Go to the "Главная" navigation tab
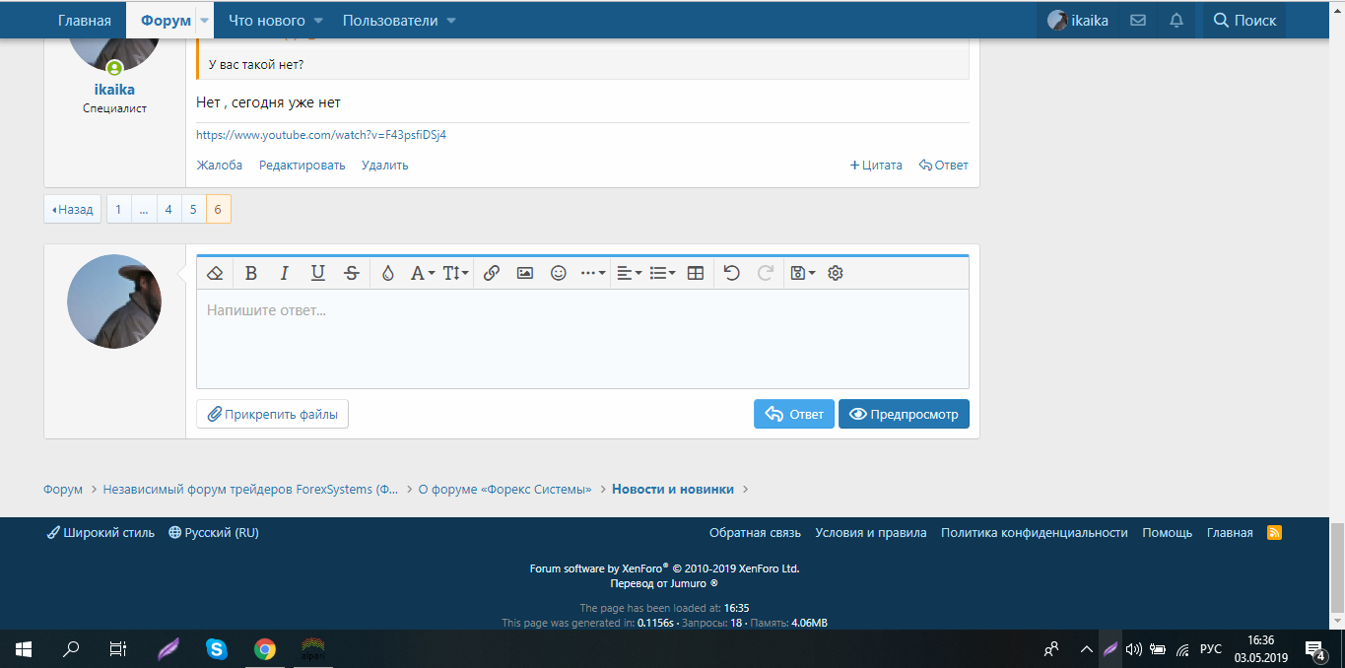The image size is (1345, 668). pyautogui.click(x=84, y=20)
